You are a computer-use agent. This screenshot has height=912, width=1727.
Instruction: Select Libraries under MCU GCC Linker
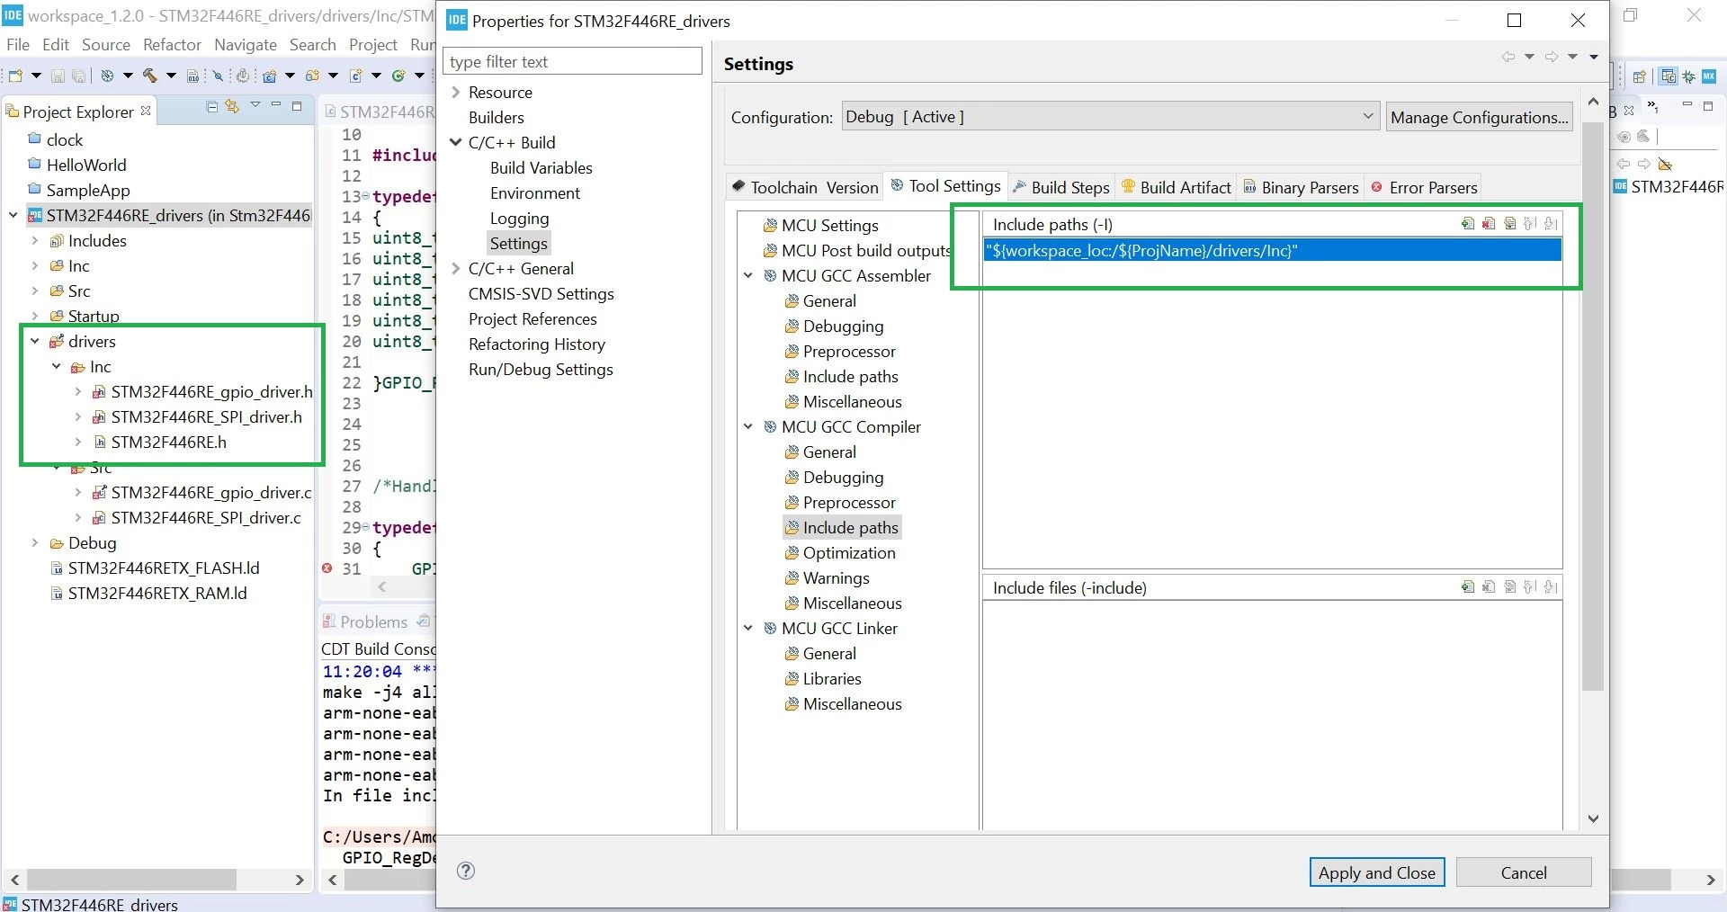[x=832, y=679]
